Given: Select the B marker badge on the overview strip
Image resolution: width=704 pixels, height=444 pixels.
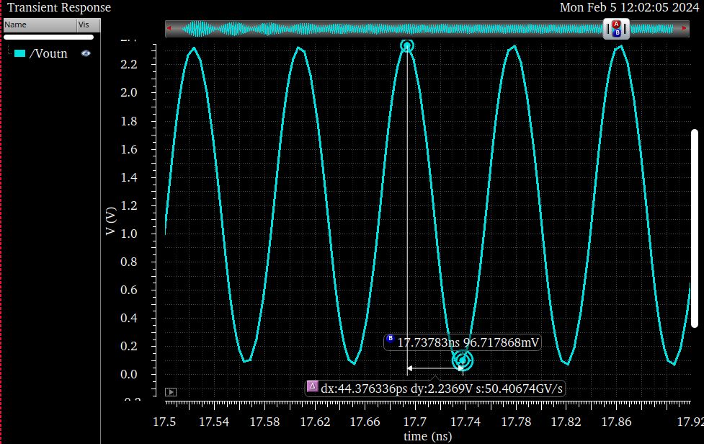Looking at the screenshot, I should point(618,33).
